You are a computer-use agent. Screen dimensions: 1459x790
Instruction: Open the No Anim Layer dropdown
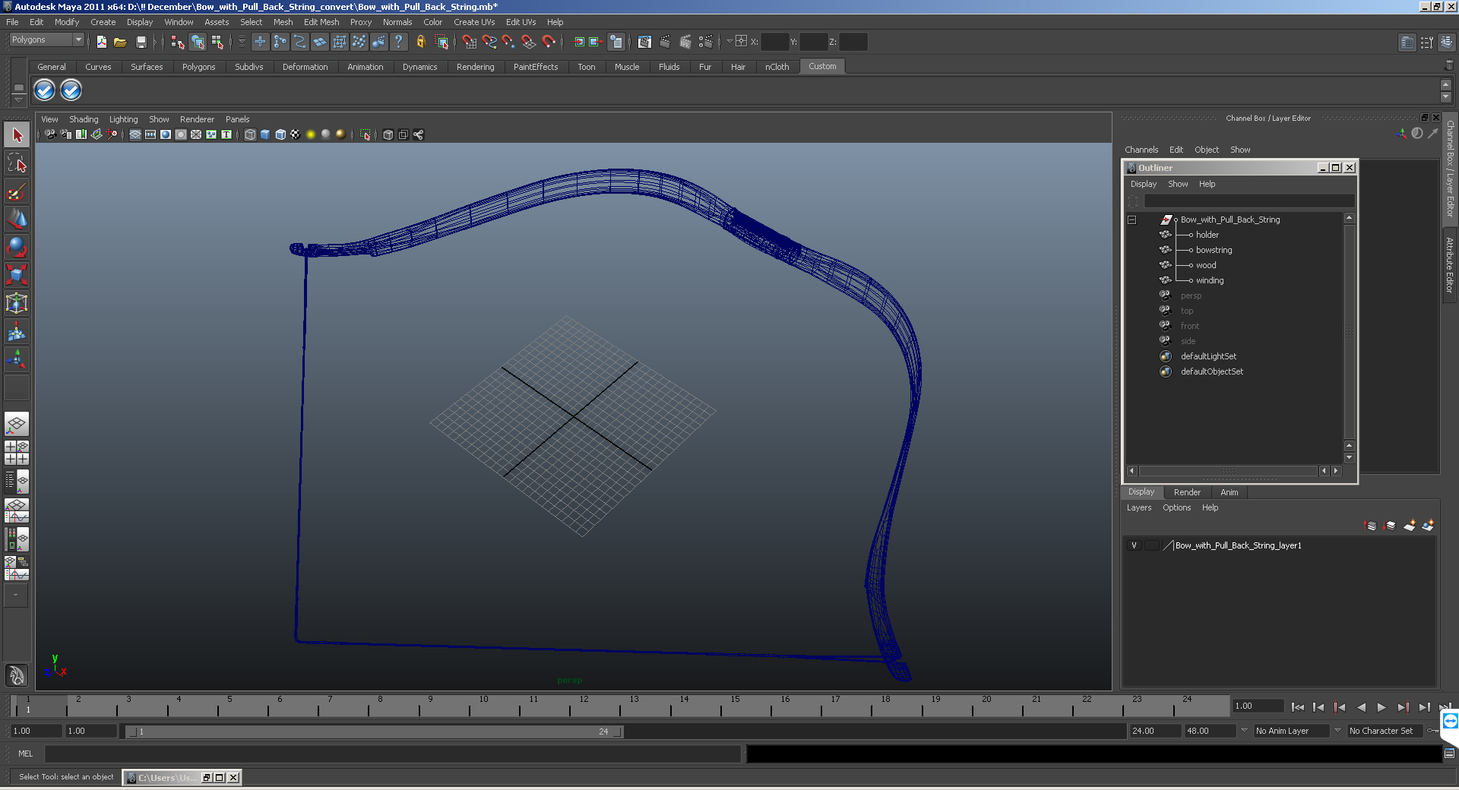pyautogui.click(x=1292, y=731)
